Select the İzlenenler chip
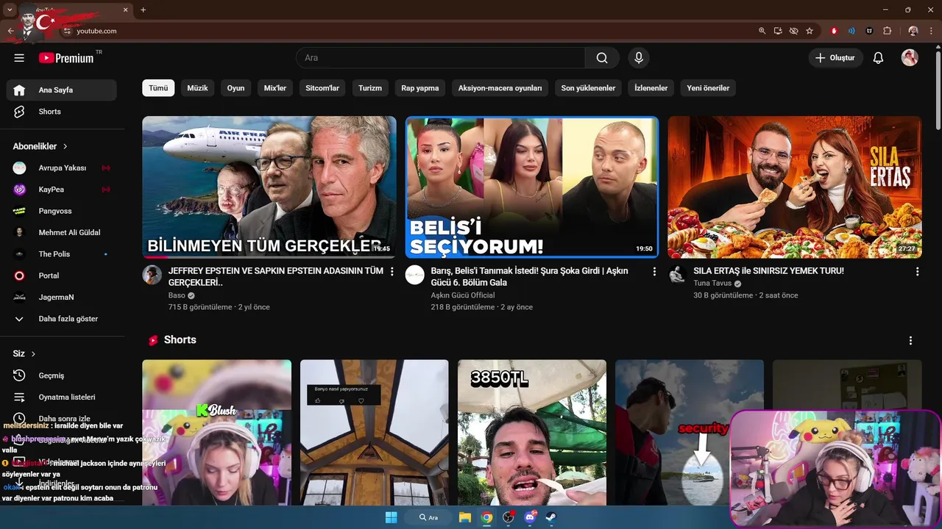Viewport: 942px width, 529px height. pos(651,88)
